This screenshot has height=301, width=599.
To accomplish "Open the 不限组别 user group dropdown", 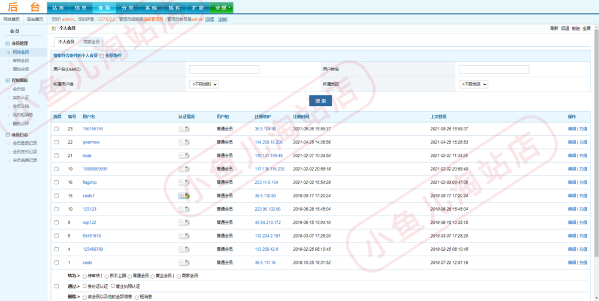I will (204, 84).
